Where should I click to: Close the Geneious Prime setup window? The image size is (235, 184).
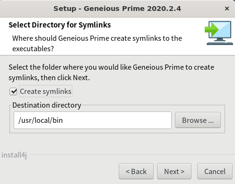pyautogui.click(x=227, y=9)
